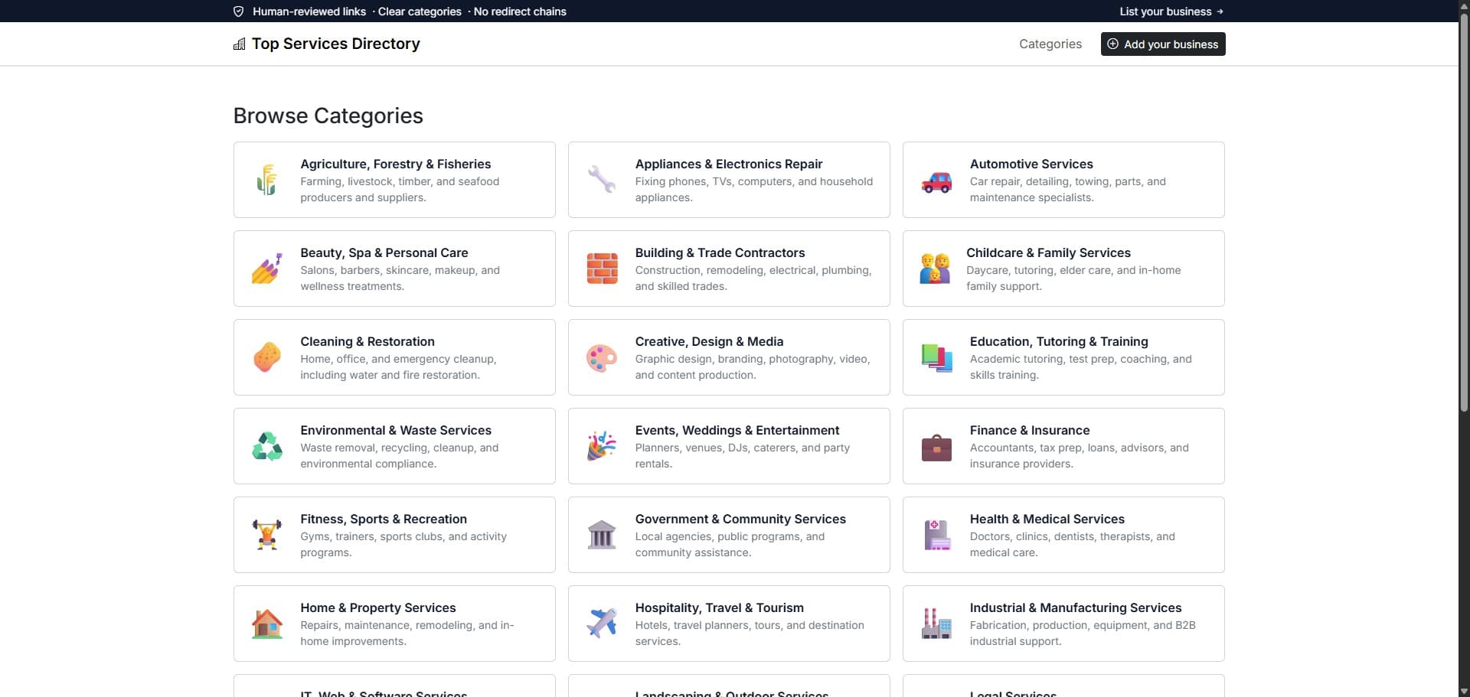This screenshot has height=697, width=1470.
Task: Click the shield badge icon in the top bar
Action: [x=238, y=11]
